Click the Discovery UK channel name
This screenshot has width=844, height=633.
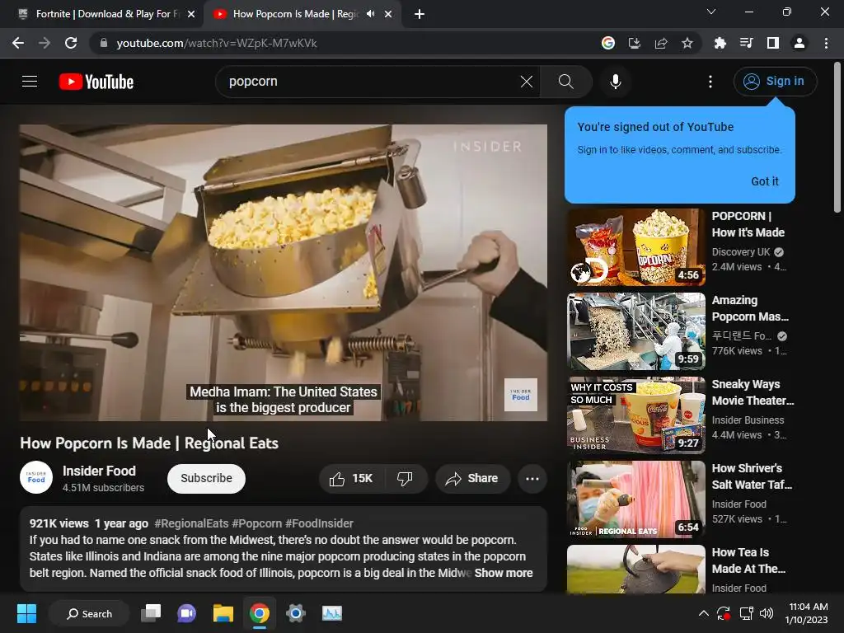point(741,252)
